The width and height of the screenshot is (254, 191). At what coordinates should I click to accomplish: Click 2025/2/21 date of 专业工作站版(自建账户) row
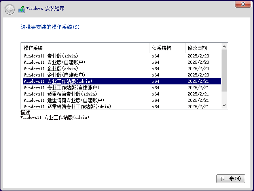pos(198,88)
